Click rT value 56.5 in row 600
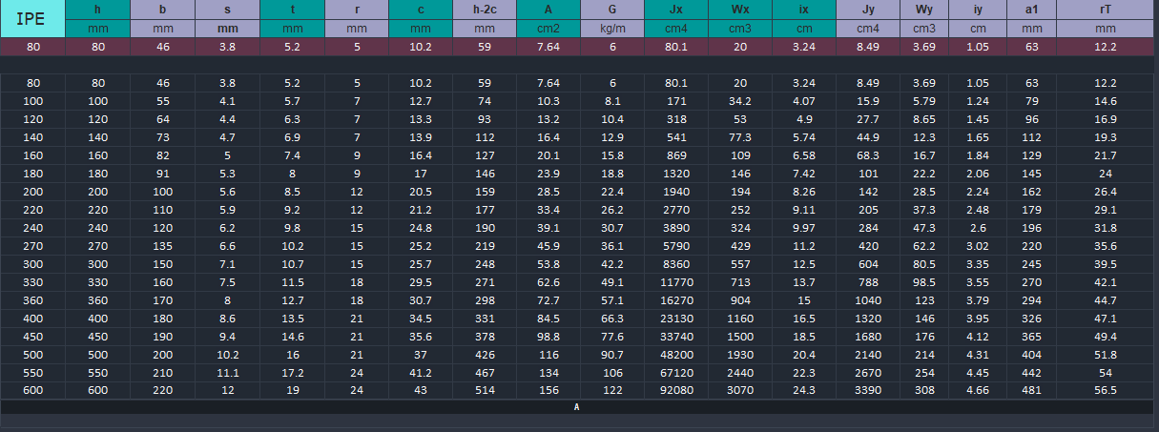The height and width of the screenshot is (432, 1159). [x=1106, y=390]
